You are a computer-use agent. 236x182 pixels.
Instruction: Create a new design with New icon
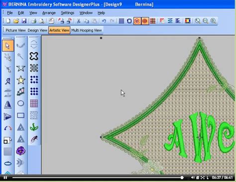coord(8,21)
